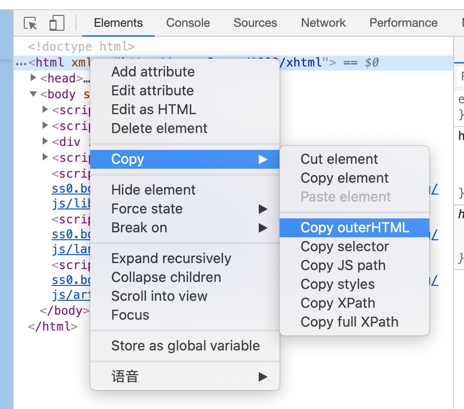Image resolution: width=464 pixels, height=409 pixels.
Task: Open the Network tab
Action: point(323,23)
